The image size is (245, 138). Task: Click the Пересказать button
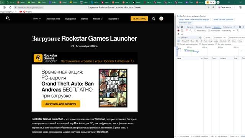[225, 7]
